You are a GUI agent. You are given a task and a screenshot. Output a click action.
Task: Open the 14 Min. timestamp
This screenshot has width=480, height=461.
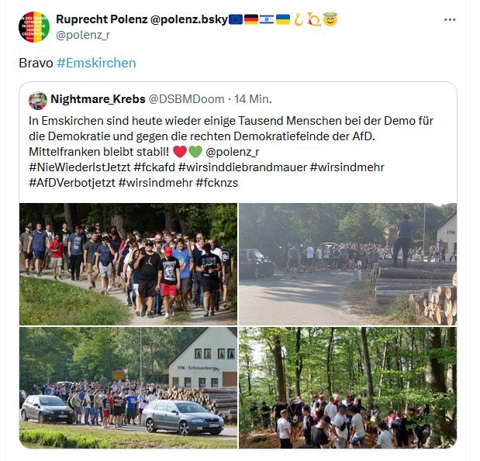point(253,99)
